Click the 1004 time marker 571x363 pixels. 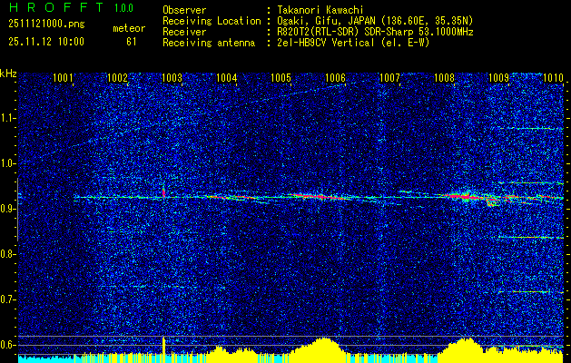click(x=227, y=77)
